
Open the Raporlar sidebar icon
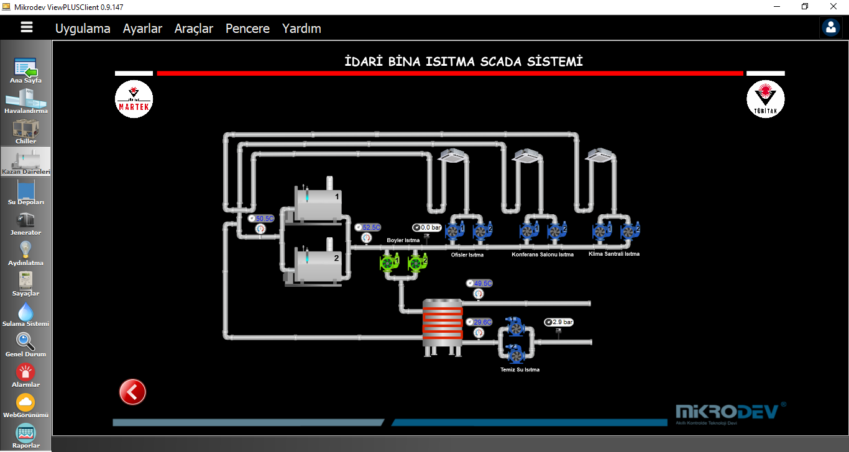25,432
